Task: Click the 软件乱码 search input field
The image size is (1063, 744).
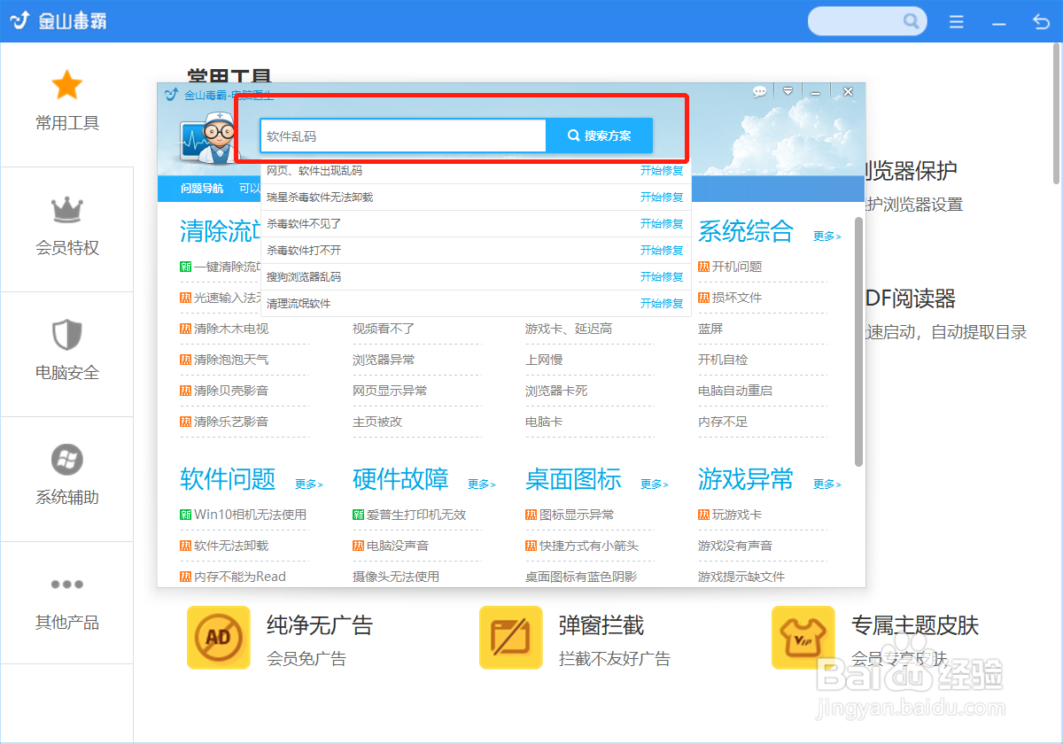Action: point(403,136)
